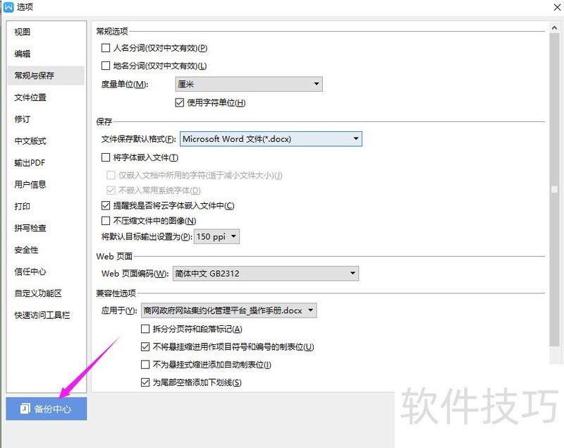Enable 地名分词 checkbox
Viewport: 564px width, 448px height.
click(106, 66)
